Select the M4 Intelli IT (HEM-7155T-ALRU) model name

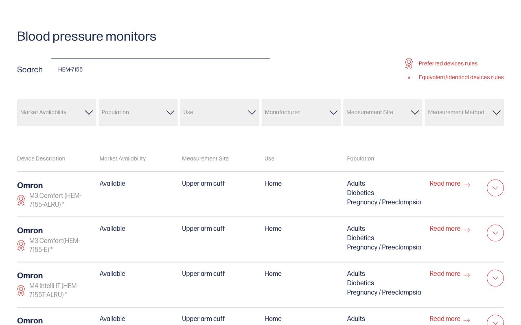[54, 290]
